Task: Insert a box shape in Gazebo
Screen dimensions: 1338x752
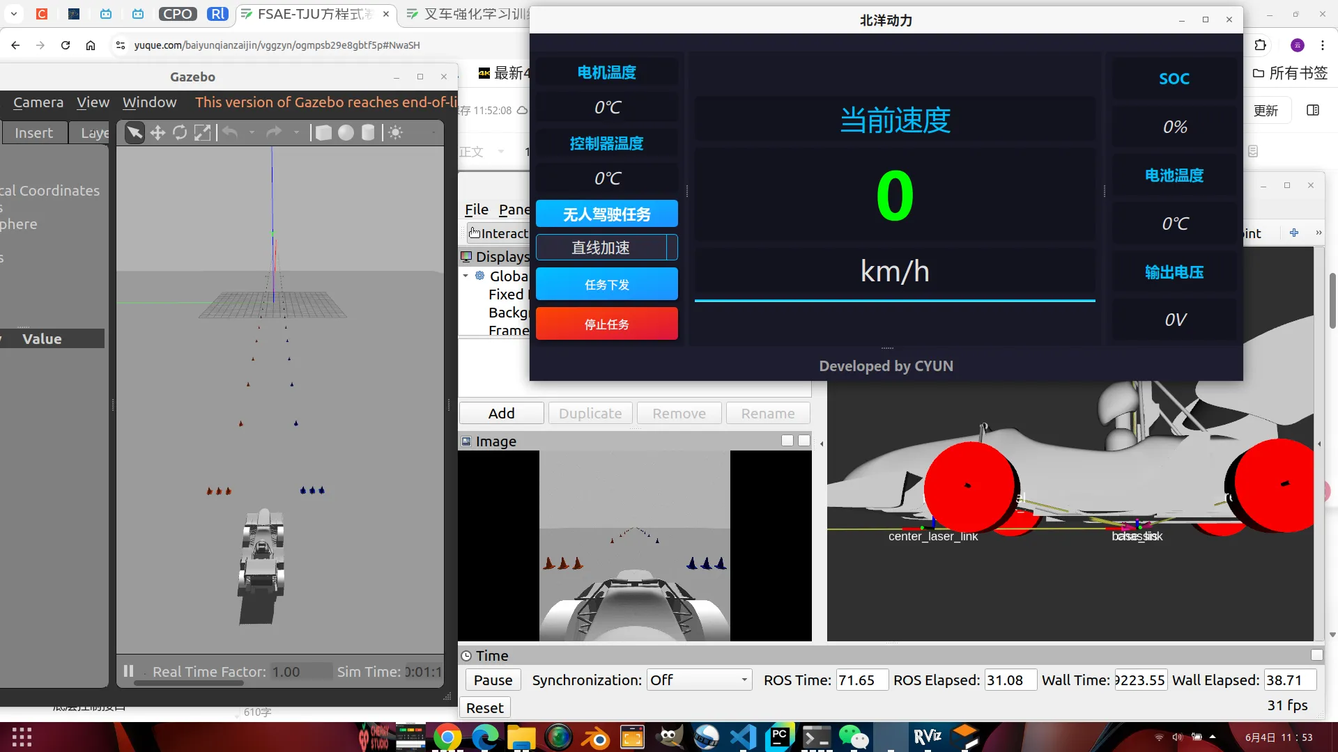Action: pos(323,132)
